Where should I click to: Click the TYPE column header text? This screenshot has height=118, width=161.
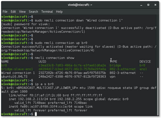(x=113, y=62)
